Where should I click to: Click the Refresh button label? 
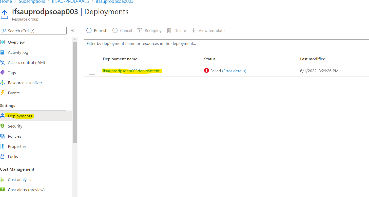click(x=101, y=30)
